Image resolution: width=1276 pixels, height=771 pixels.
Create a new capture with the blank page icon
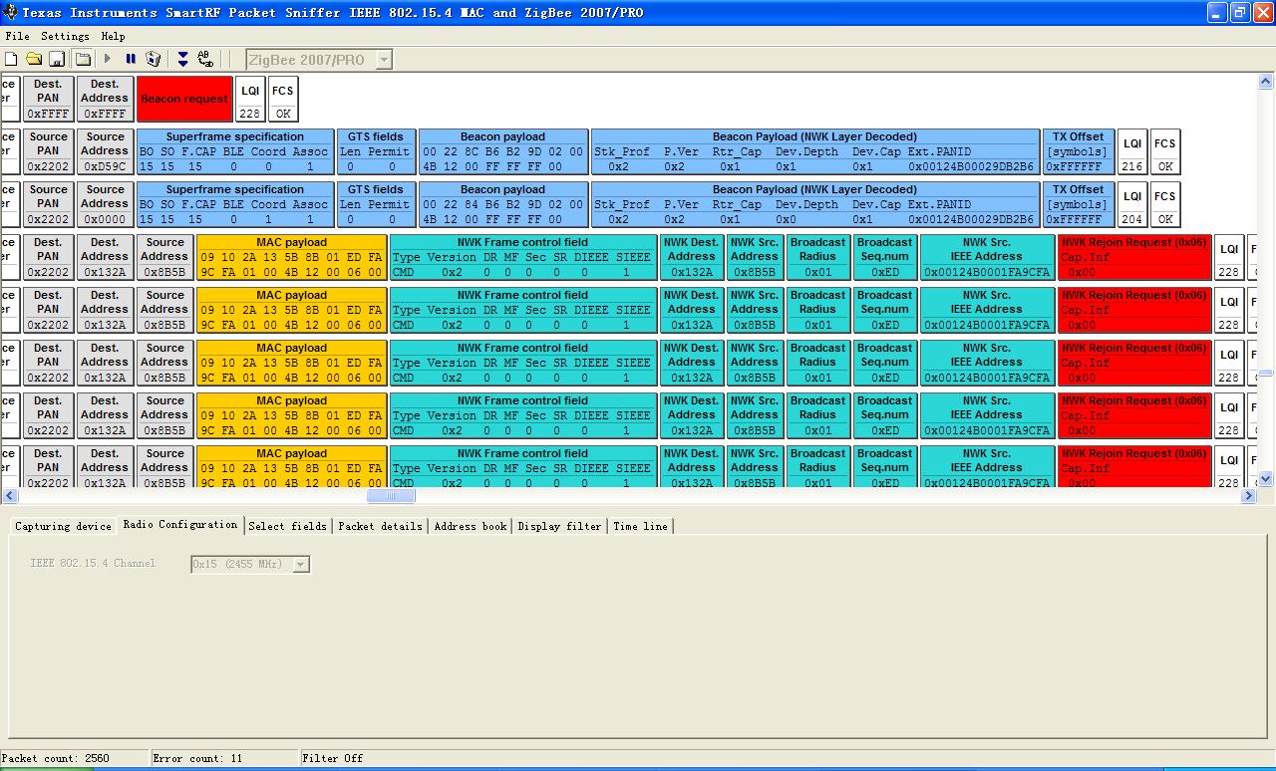[x=11, y=60]
